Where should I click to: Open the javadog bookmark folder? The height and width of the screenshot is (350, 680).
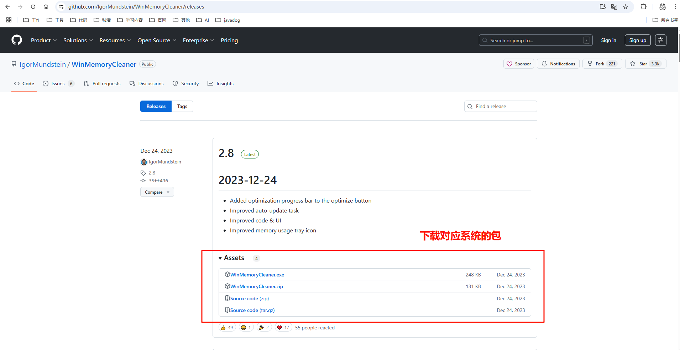tap(228, 20)
